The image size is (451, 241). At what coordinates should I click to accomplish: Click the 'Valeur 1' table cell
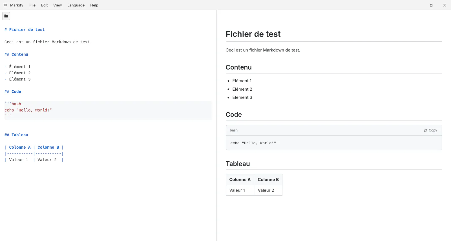pyautogui.click(x=240, y=190)
